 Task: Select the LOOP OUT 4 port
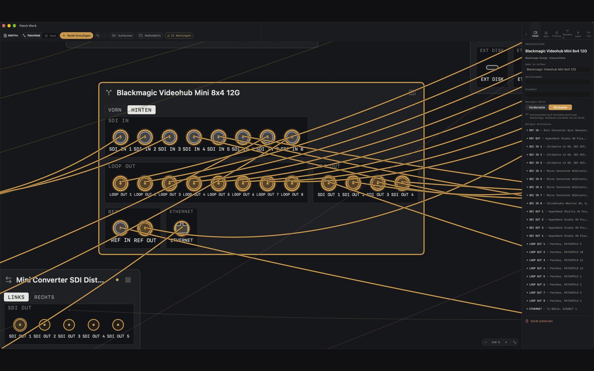194,183
